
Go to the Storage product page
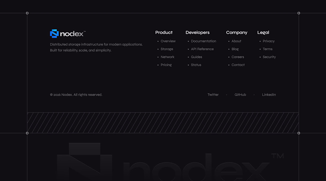click(167, 49)
